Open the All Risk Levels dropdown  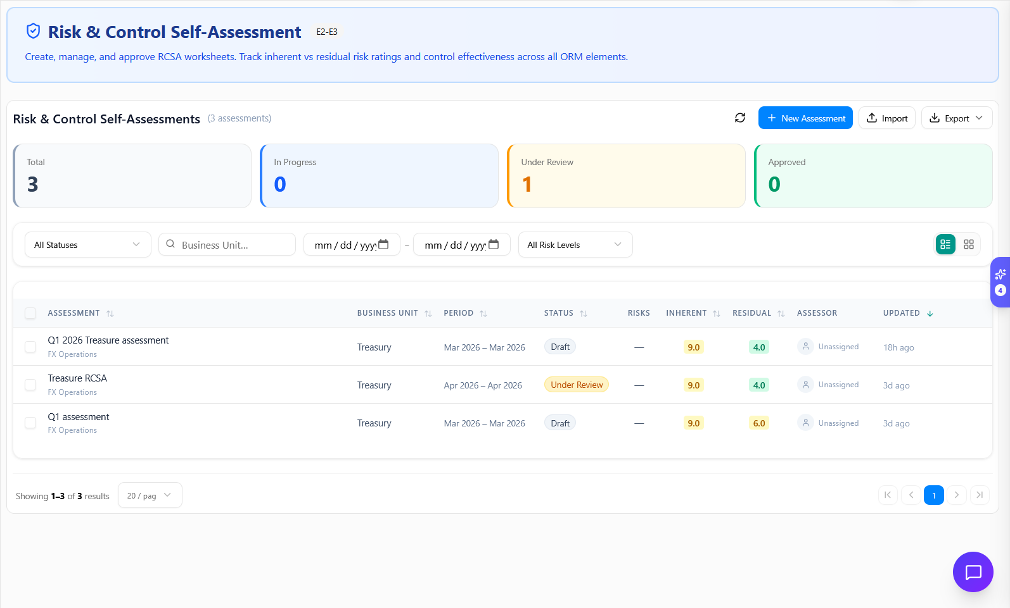click(x=575, y=245)
